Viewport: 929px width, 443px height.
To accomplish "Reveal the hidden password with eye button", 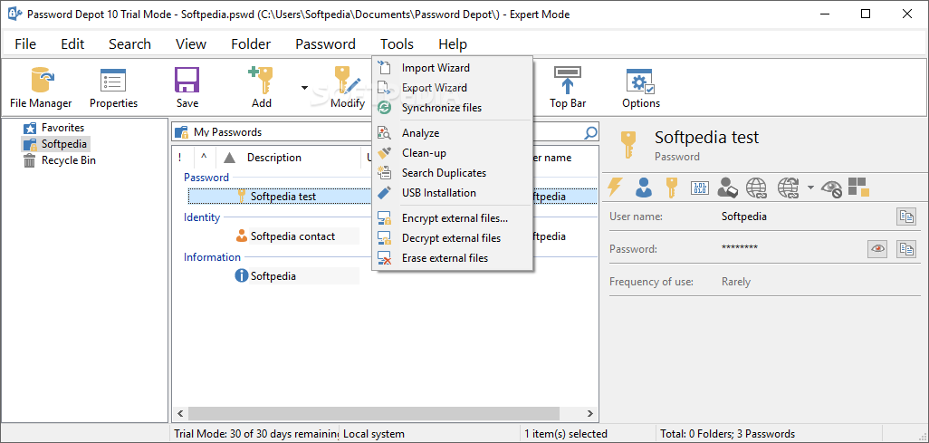I will [x=877, y=249].
